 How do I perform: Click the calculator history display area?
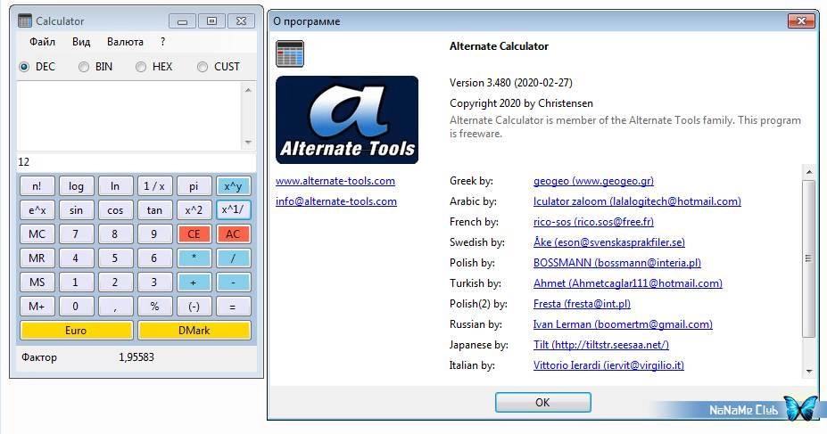point(129,117)
